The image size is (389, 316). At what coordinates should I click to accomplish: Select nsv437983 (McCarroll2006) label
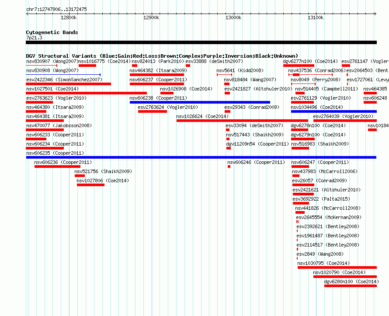click(x=325, y=171)
